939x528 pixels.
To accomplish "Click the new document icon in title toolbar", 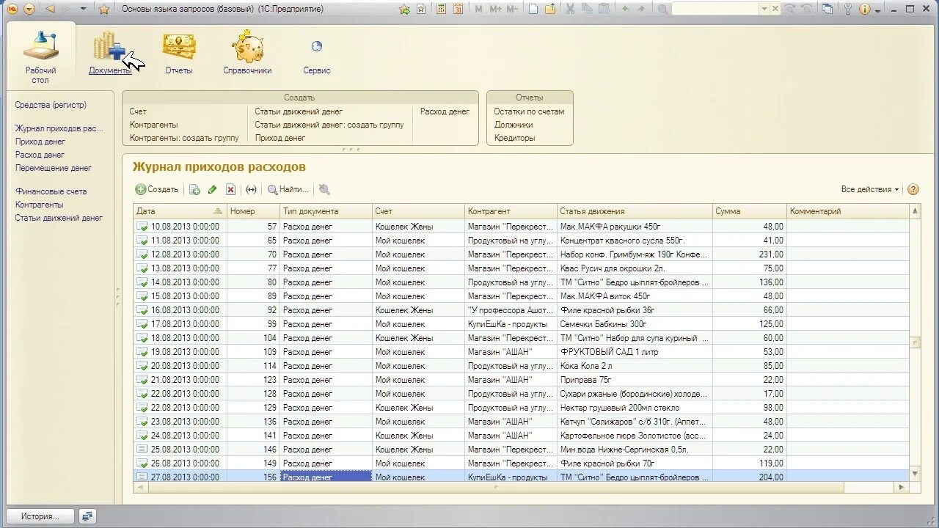I will click(x=533, y=9).
